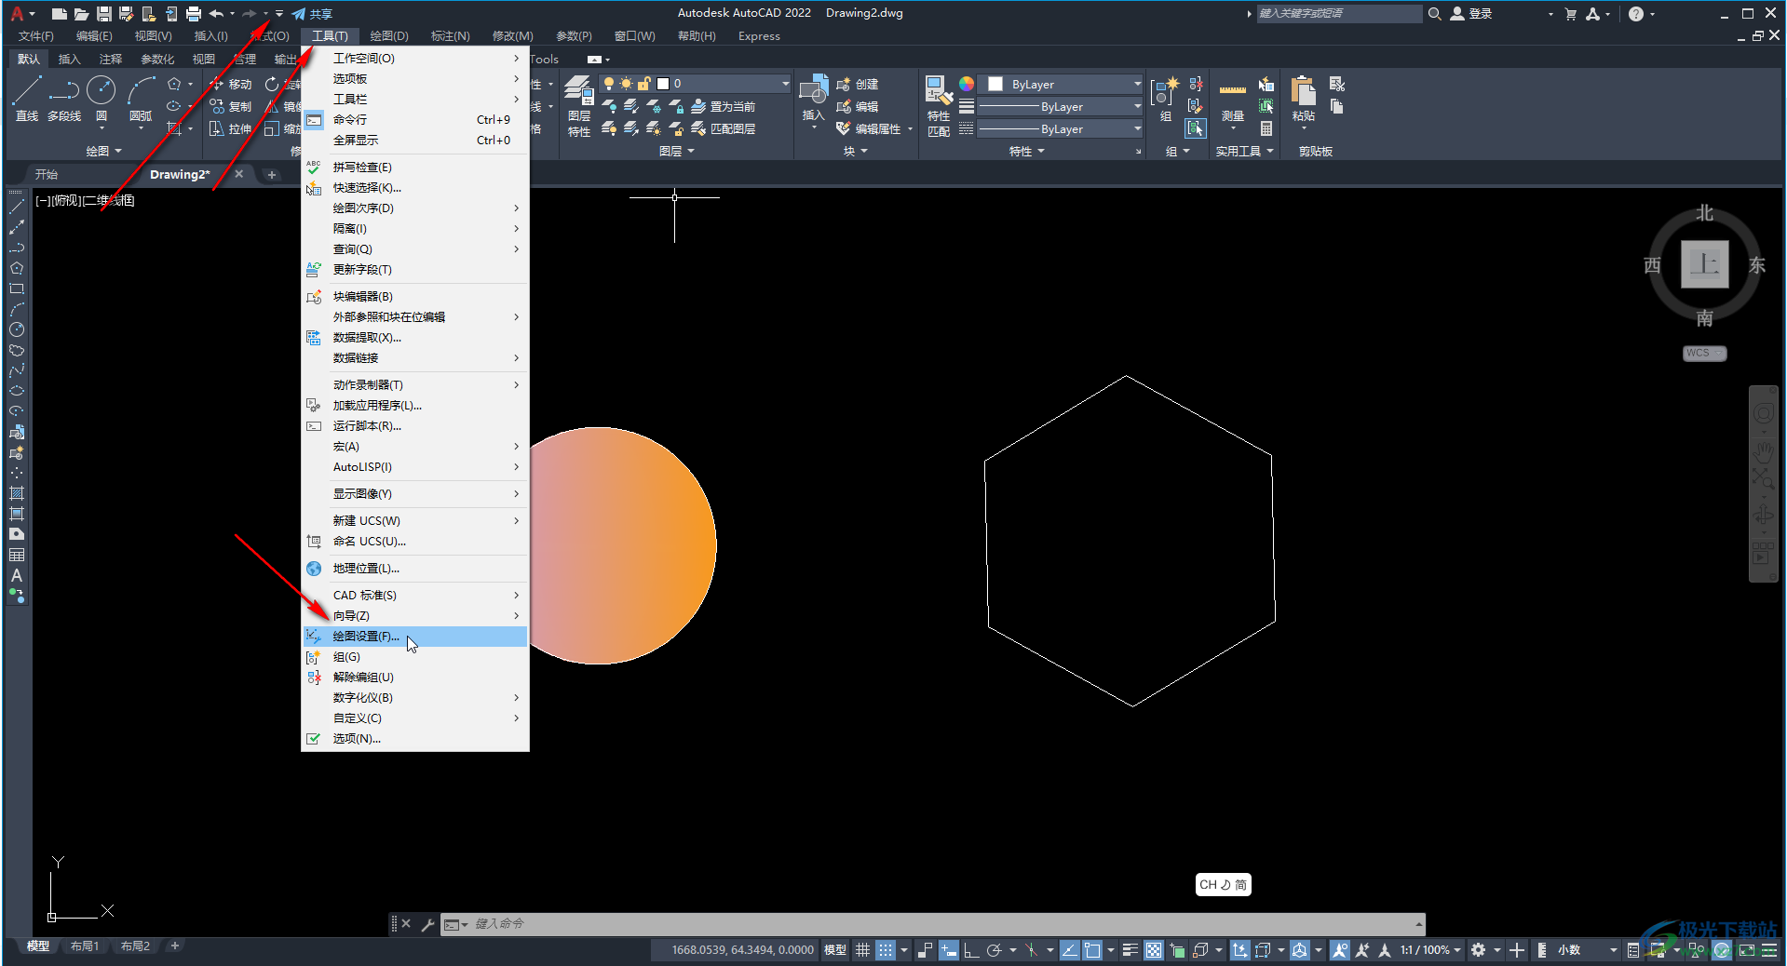Toggle polar tracking in status bar

(994, 950)
